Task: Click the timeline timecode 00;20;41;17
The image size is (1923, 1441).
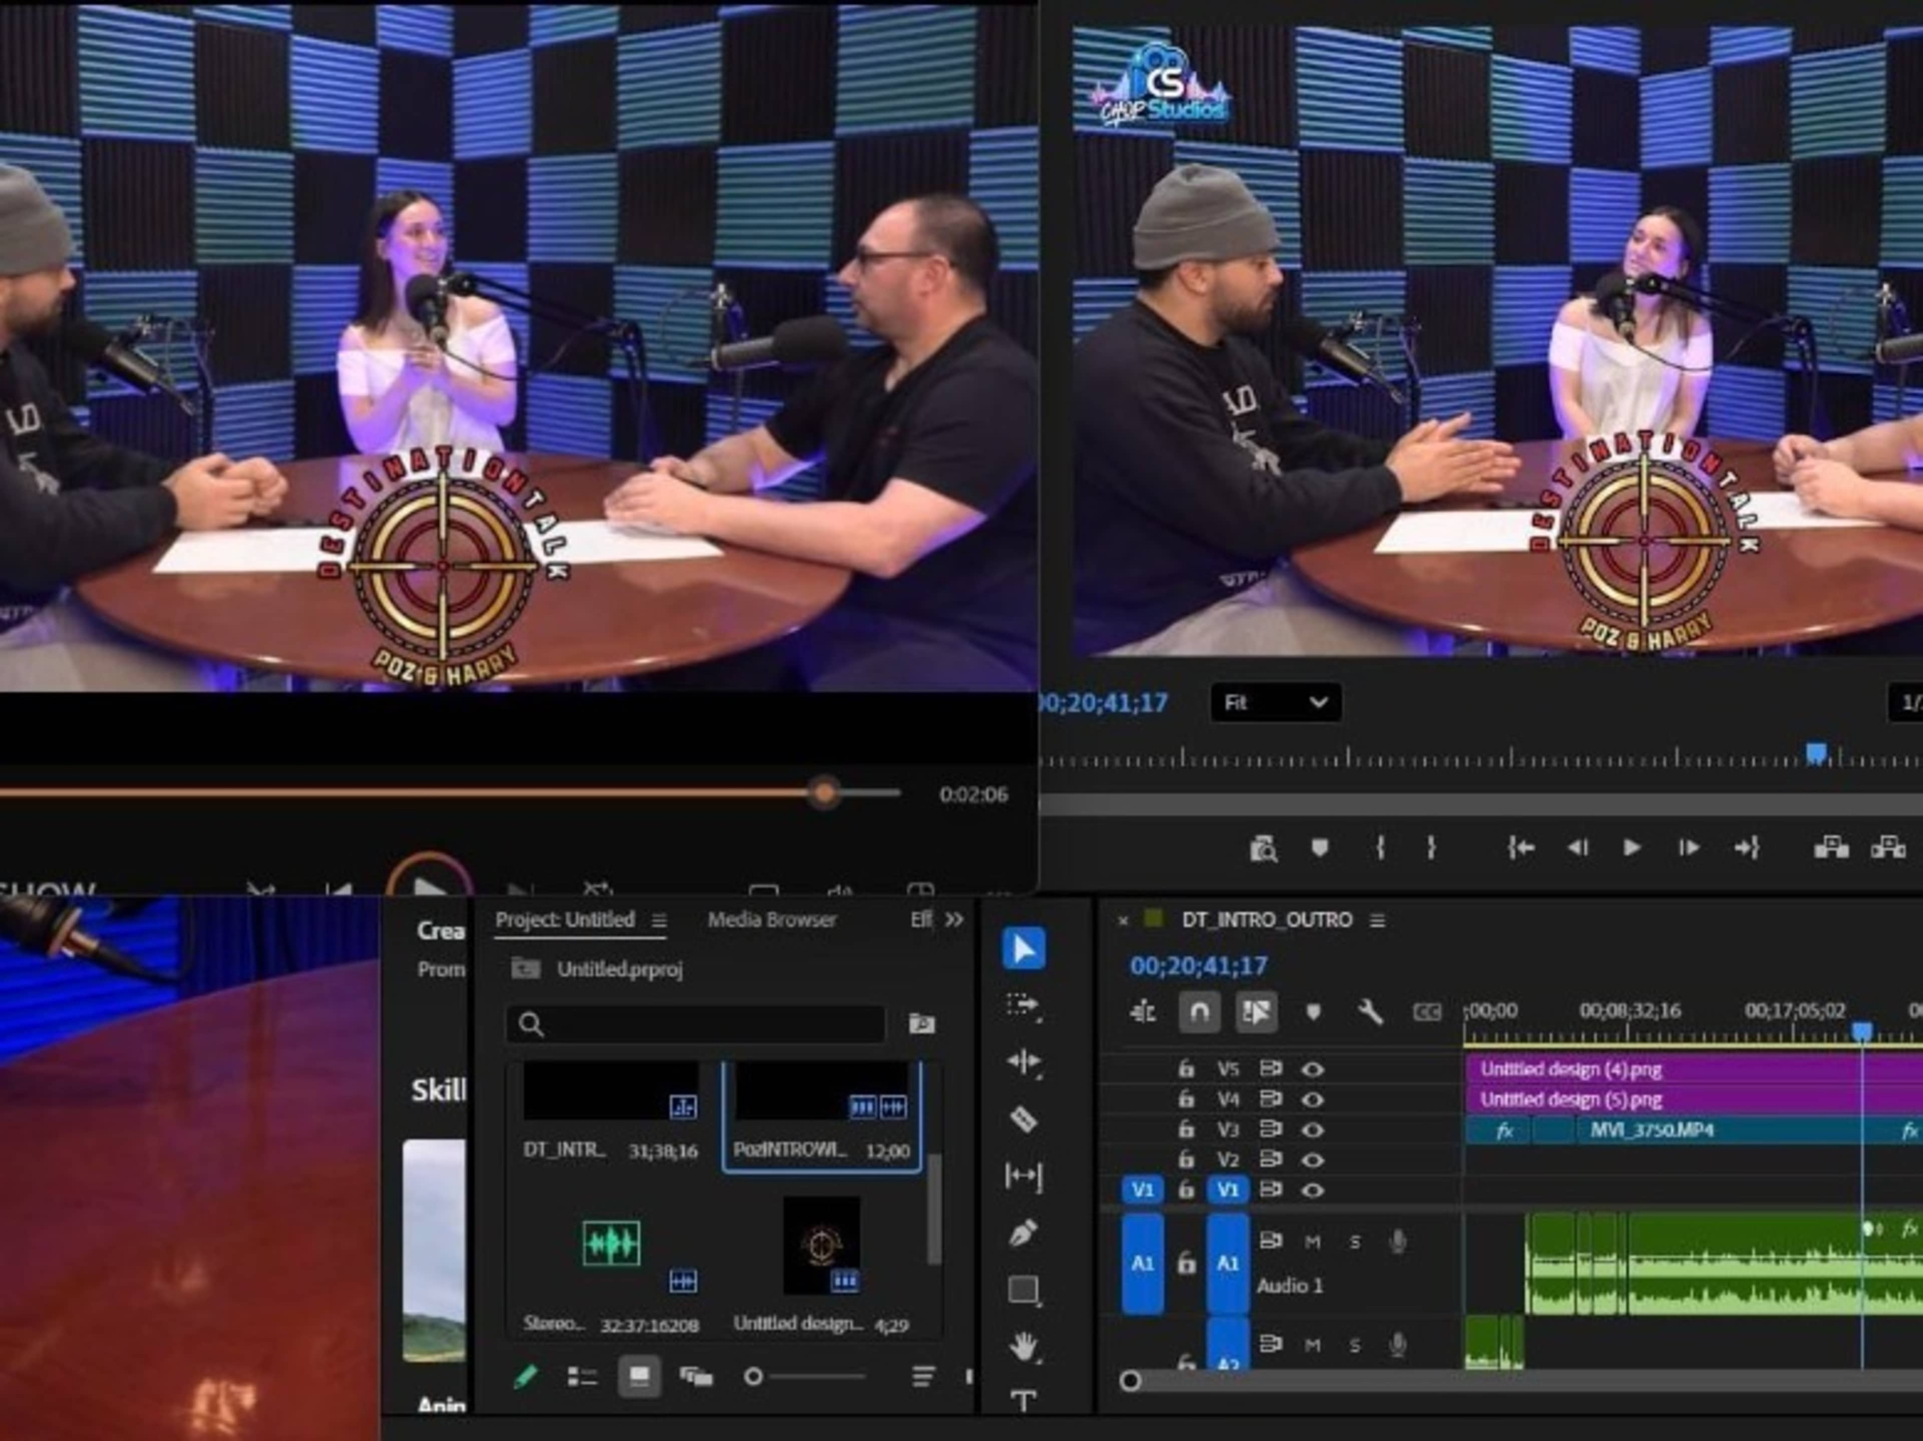Action: 1198,966
